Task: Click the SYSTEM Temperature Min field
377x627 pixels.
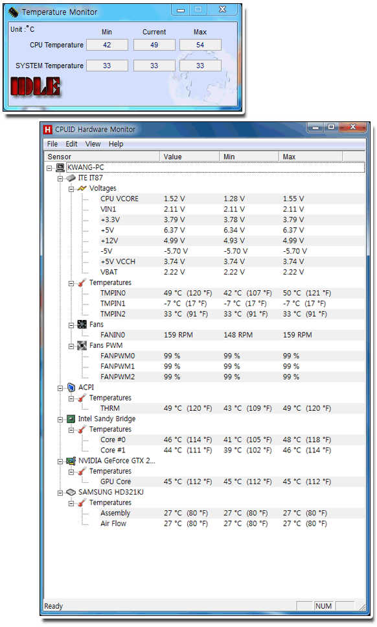Action: pos(107,66)
